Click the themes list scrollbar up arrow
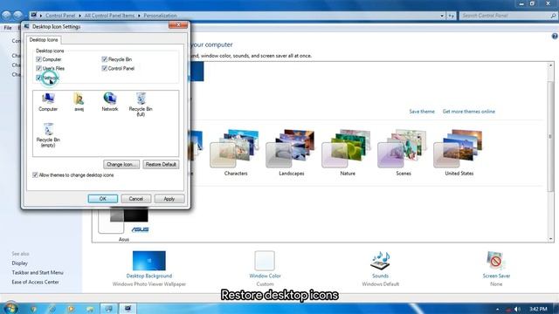 pyautogui.click(x=551, y=65)
